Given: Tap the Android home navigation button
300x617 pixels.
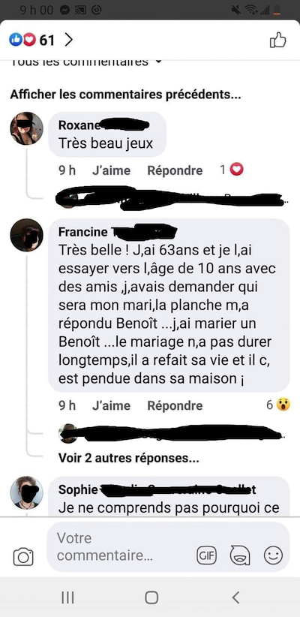Looking at the screenshot, I should tap(151, 597).
